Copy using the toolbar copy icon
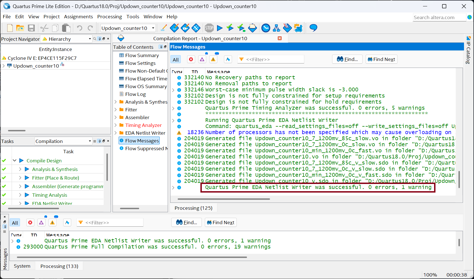The height and width of the screenshot is (279, 474). [55, 28]
